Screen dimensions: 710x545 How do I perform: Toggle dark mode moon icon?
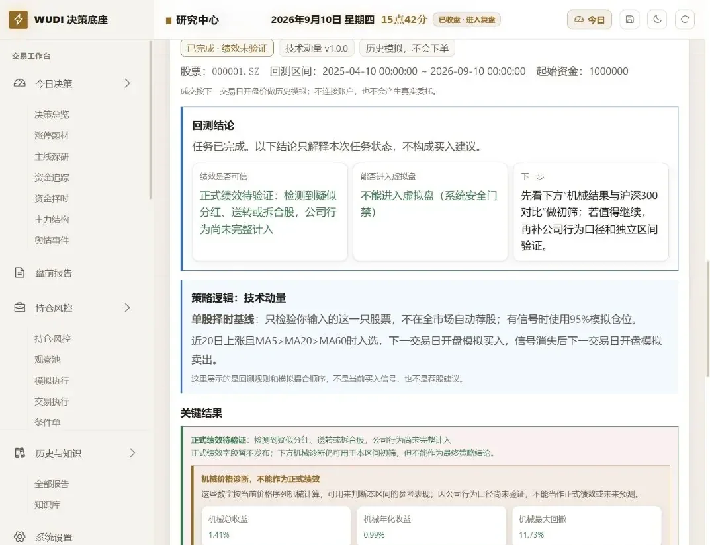pyautogui.click(x=657, y=19)
